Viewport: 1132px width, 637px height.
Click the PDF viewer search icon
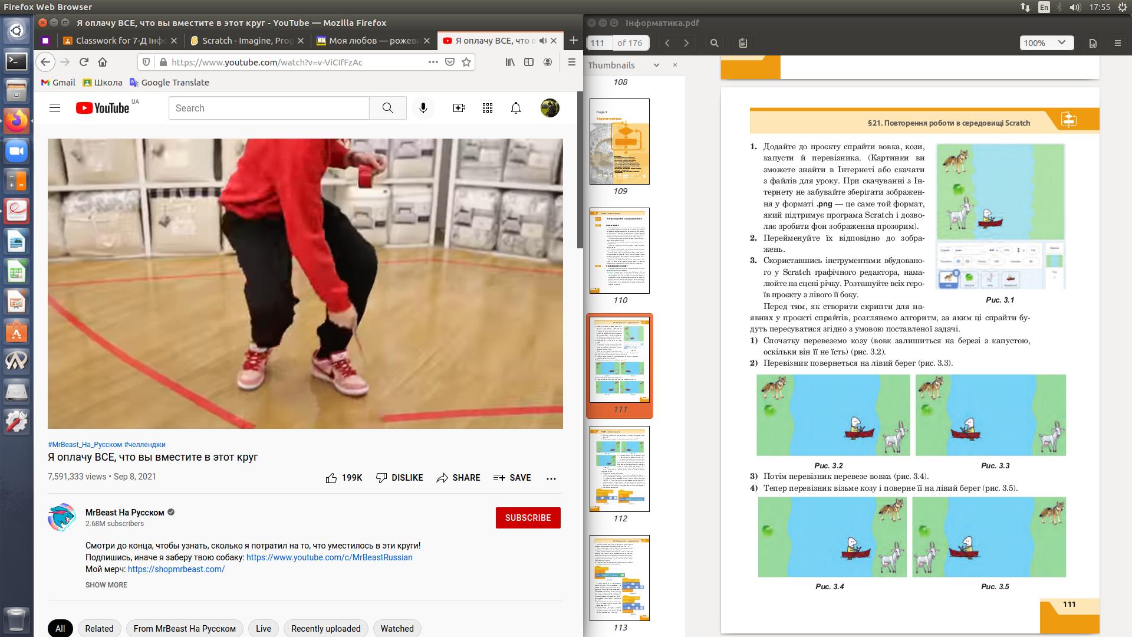click(714, 43)
